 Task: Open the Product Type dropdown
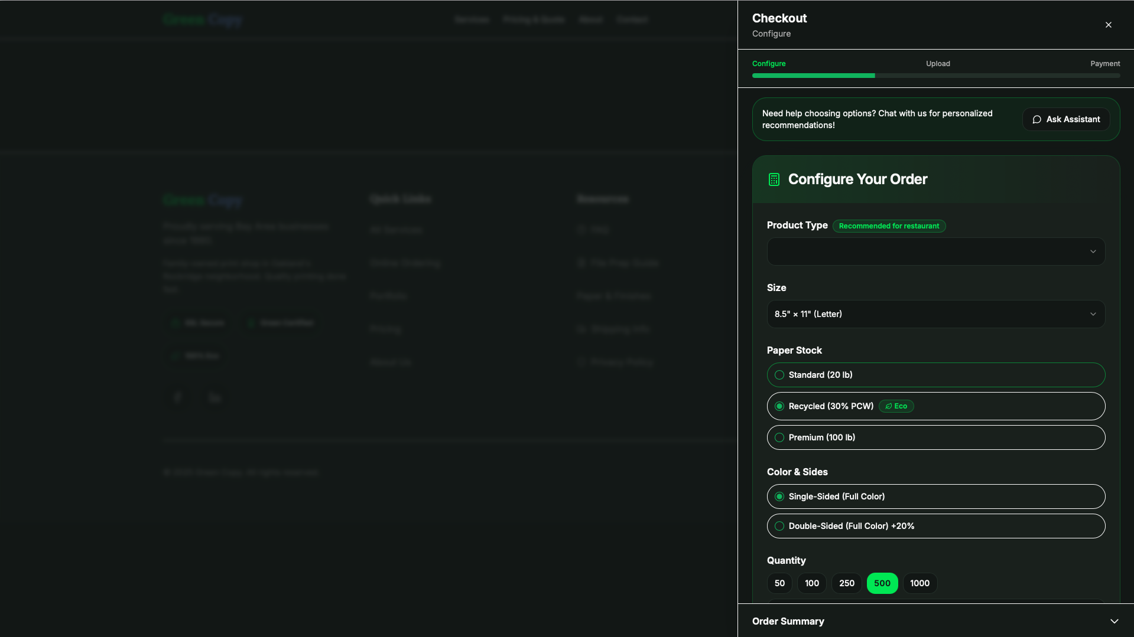[x=935, y=251]
